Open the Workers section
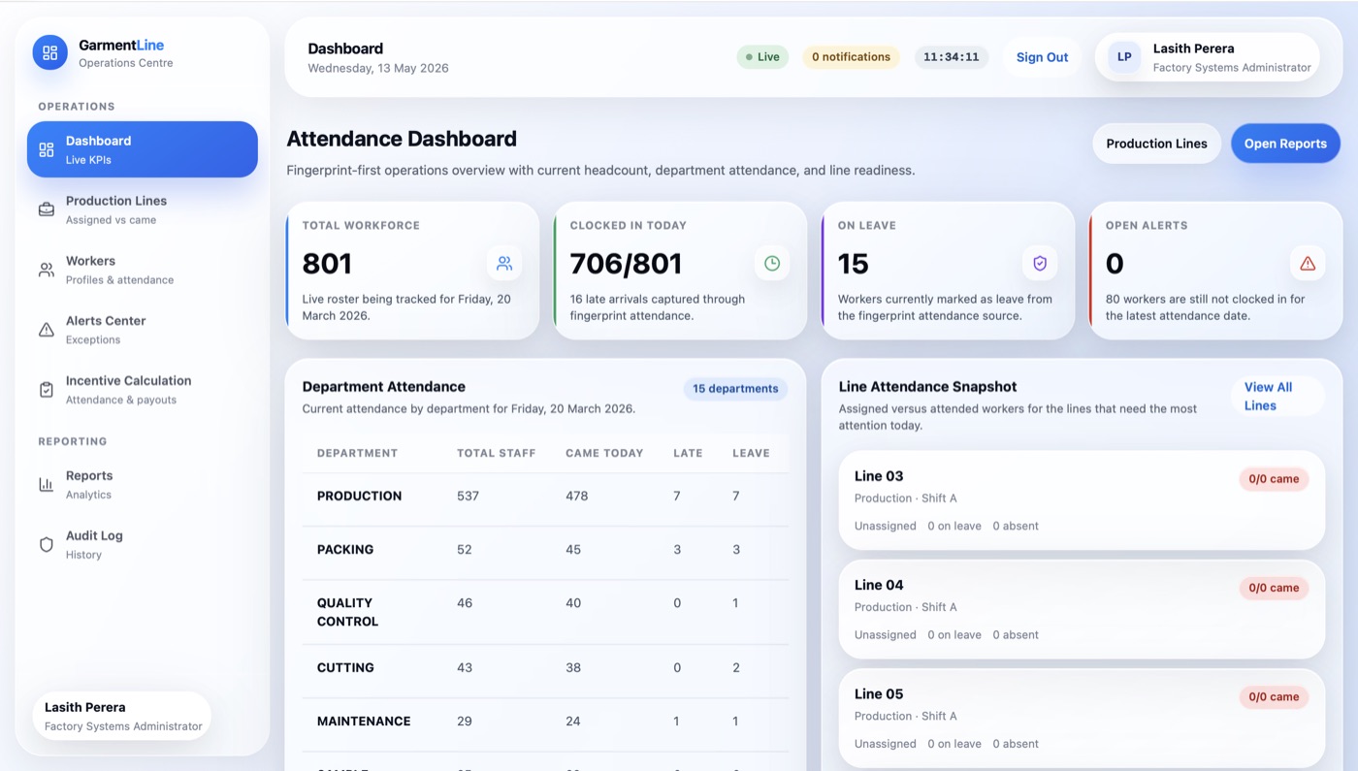Viewport: 1358px width, 771px height. coord(143,270)
